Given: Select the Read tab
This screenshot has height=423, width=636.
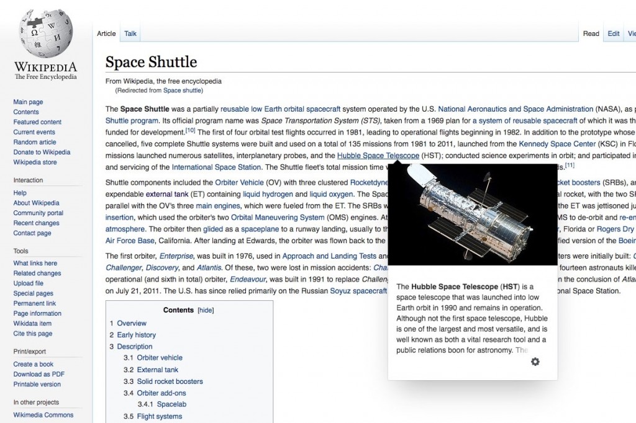Looking at the screenshot, I should pos(591,33).
